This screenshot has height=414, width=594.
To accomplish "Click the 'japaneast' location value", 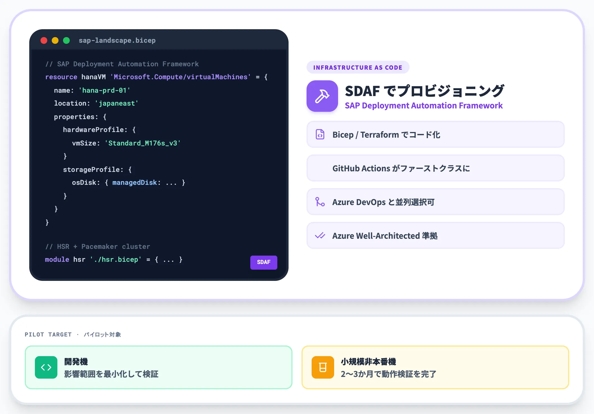I will 116,103.
